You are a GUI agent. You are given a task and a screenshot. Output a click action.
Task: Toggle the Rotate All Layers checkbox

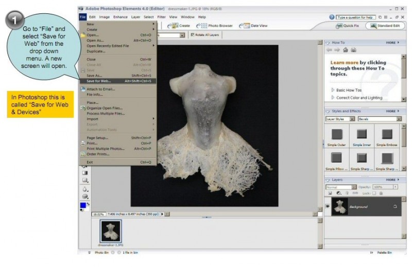(193, 34)
